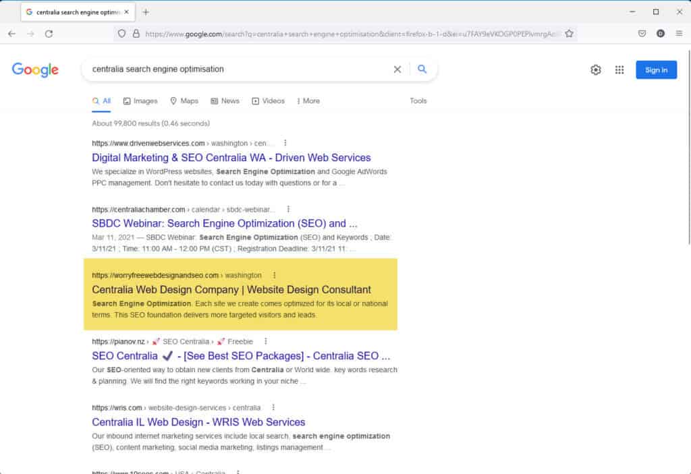Click the https://wris.com URL text

tap(117, 407)
